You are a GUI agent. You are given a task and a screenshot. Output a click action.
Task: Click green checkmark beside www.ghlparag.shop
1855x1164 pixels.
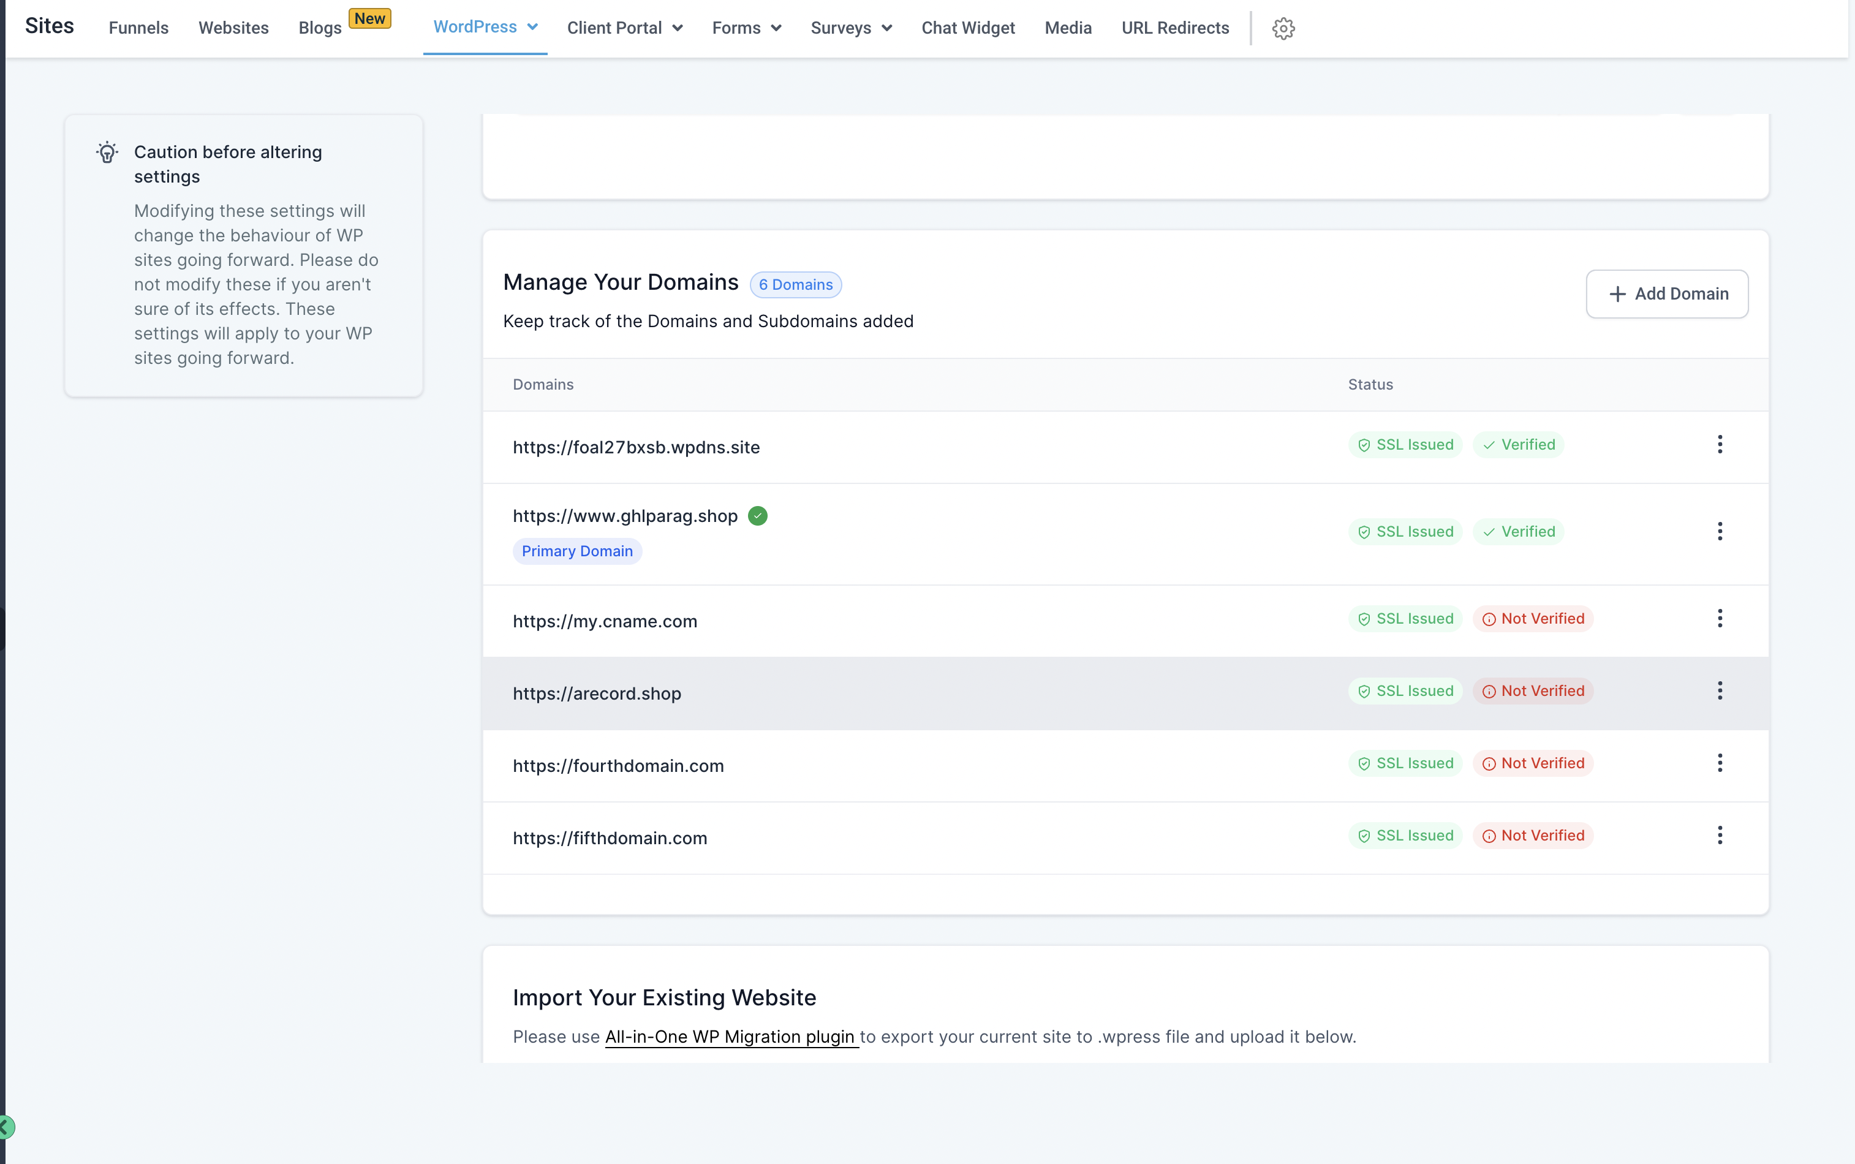[x=757, y=516]
